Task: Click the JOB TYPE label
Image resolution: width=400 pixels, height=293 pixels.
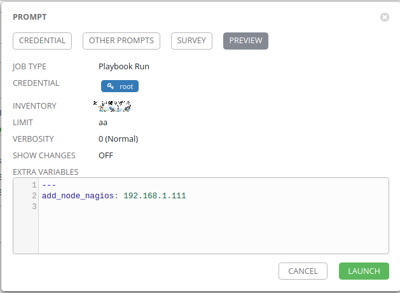Action: (x=30, y=67)
